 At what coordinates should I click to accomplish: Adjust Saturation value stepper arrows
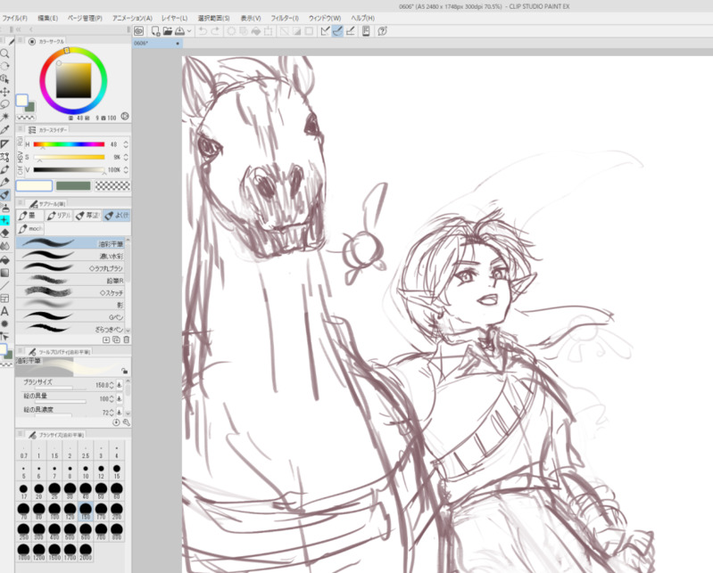click(x=126, y=157)
